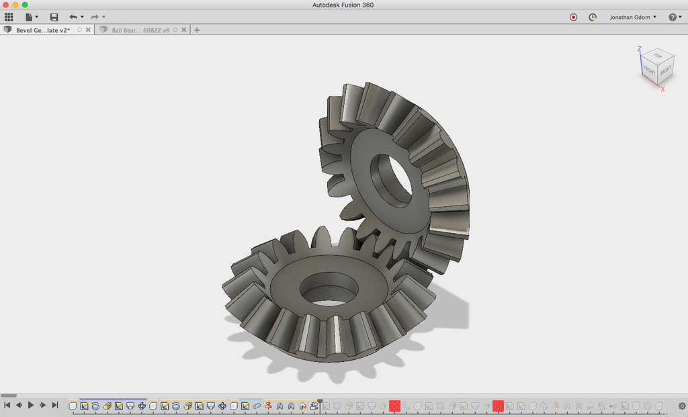
Task: Select the active orange joint feature in timeline
Action: tap(303, 406)
